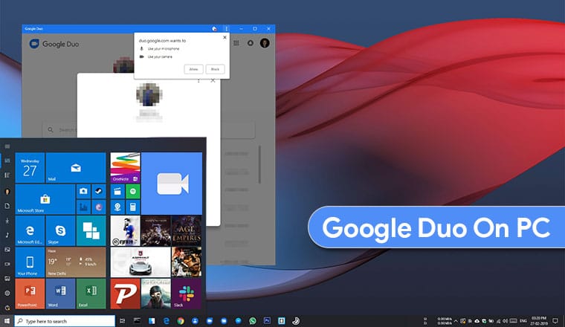Viewport: 565px width, 327px height.
Task: Launch PowerPoint from Start tiles
Action: (x=30, y=294)
